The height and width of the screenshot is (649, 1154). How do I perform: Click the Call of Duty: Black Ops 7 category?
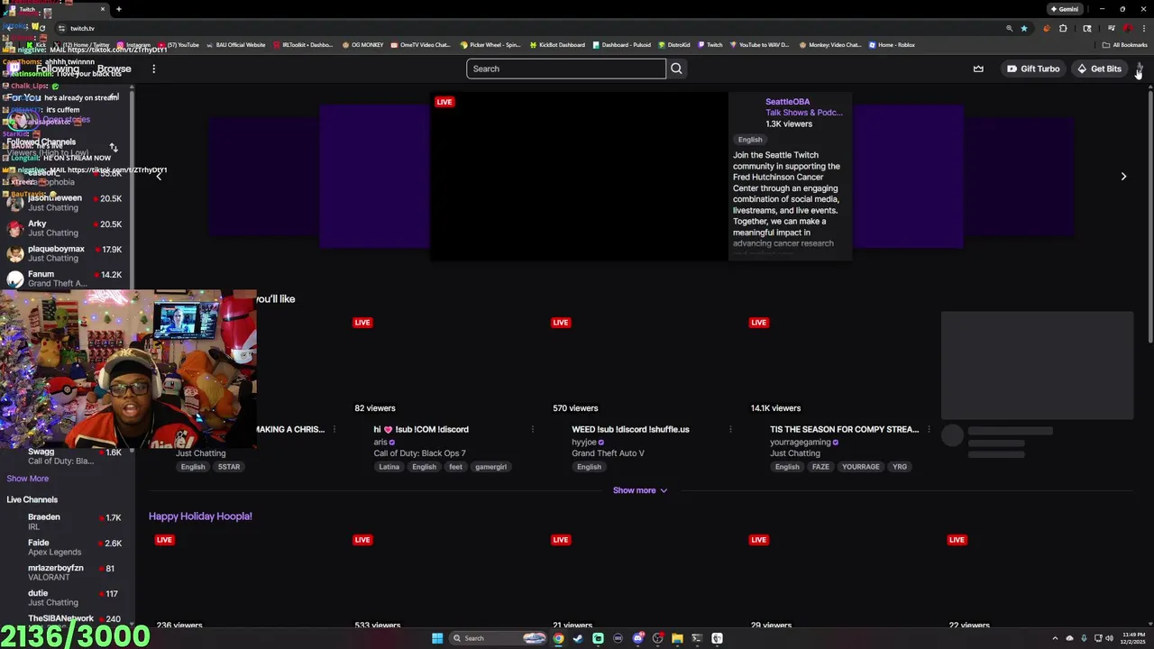coord(420,453)
